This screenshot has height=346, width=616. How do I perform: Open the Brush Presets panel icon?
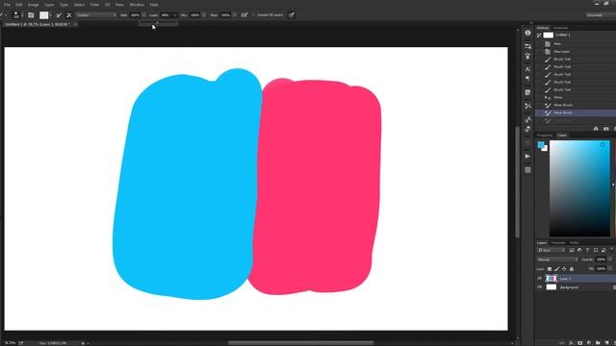click(527, 46)
